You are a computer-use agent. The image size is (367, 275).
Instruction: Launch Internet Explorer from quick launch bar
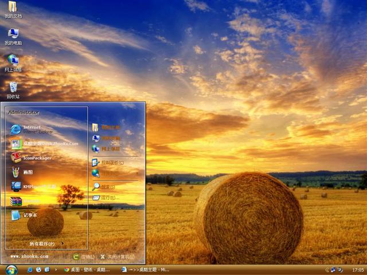pos(30,270)
